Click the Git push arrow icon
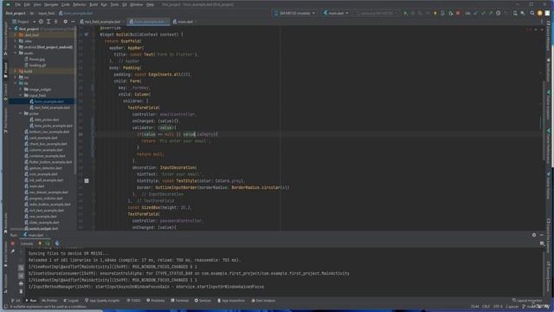The width and height of the screenshot is (554, 312). point(491,13)
